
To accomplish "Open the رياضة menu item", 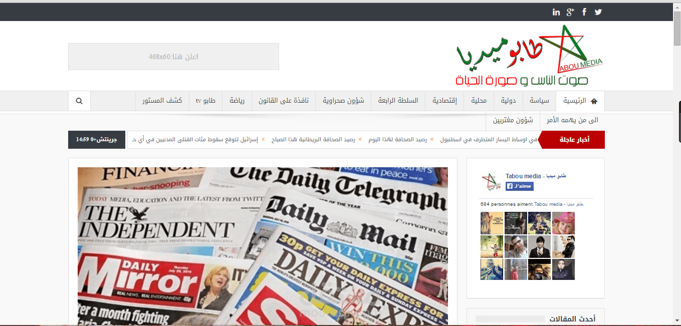I will pyautogui.click(x=237, y=101).
